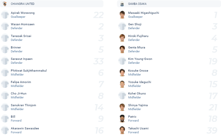221x136 pixels.
Task: Click Kohei Okuno's jersey icon
Action: pyautogui.click(x=122, y=96)
